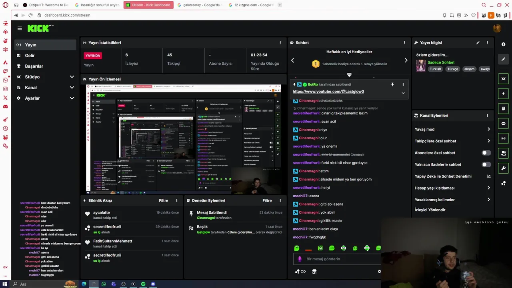Open Yayın bilgisi panel options menu

tap(487, 43)
